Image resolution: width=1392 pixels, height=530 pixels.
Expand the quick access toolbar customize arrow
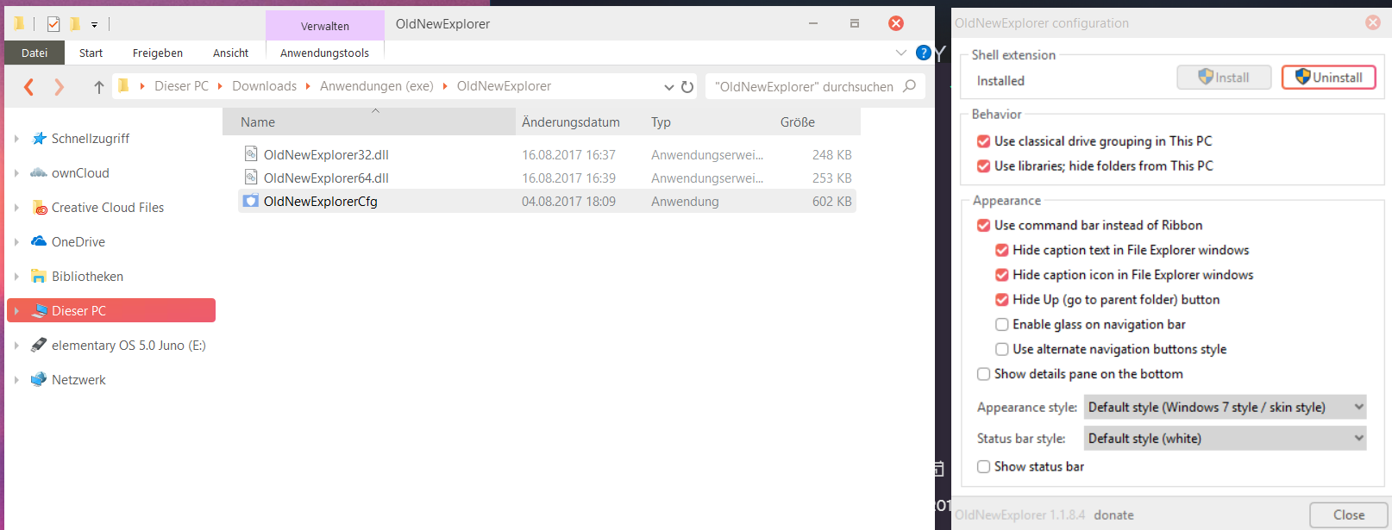95,25
